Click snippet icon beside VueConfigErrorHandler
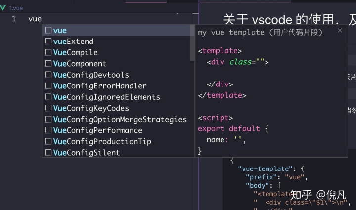The height and width of the screenshot is (210, 356). tap(48, 85)
